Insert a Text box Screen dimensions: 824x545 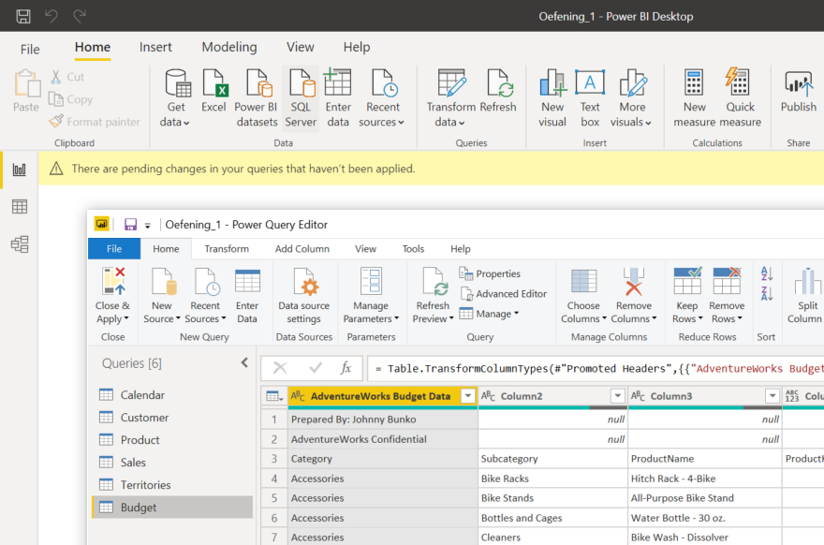point(590,98)
